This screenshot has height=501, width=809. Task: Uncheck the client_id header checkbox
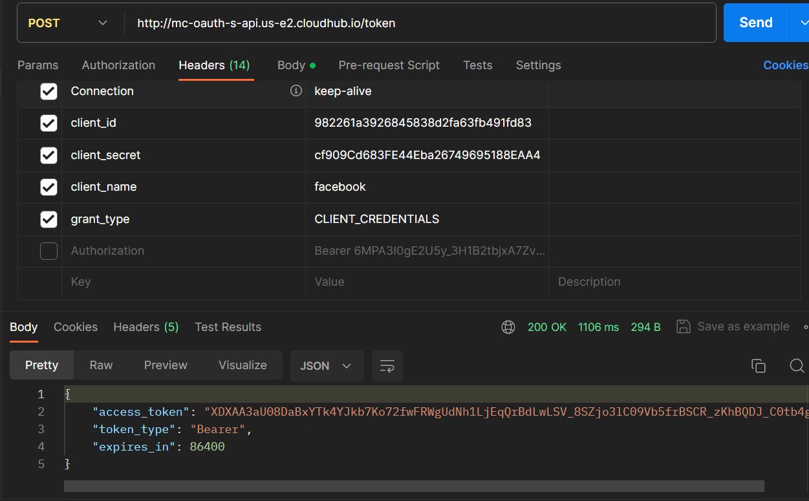(49, 123)
